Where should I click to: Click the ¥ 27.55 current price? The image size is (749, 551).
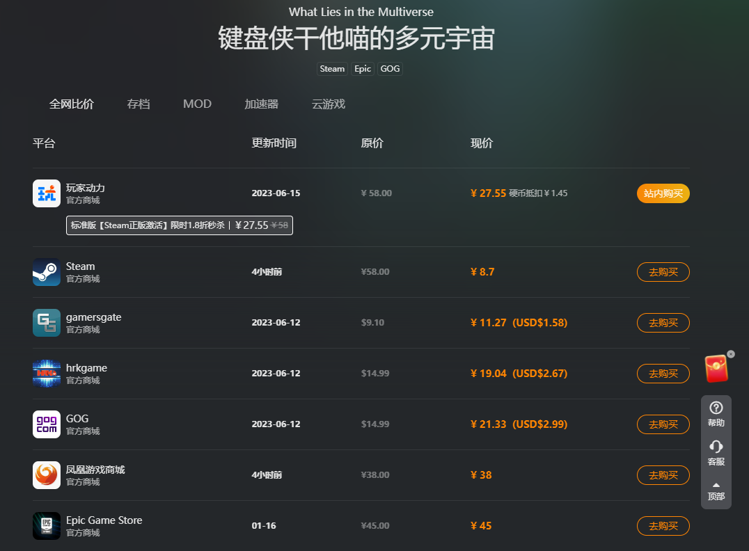point(488,193)
